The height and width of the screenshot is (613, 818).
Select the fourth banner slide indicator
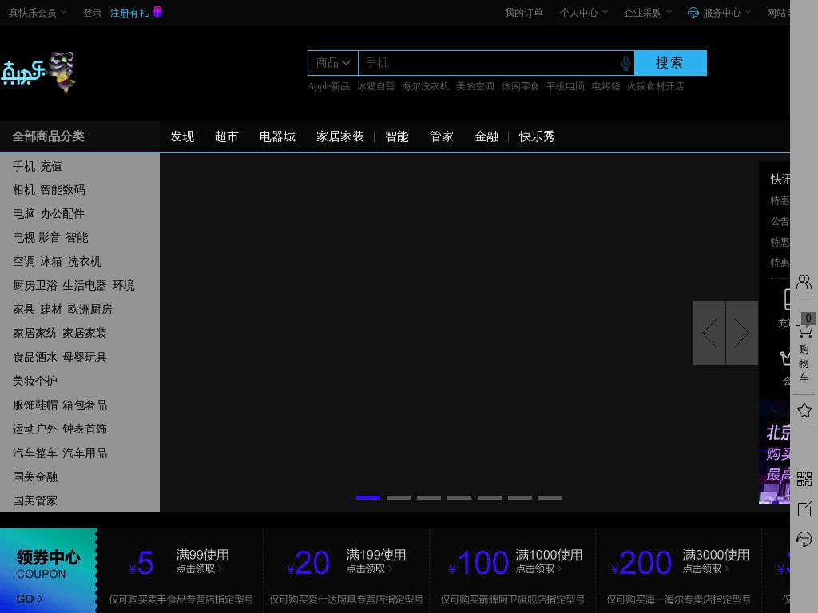(459, 498)
